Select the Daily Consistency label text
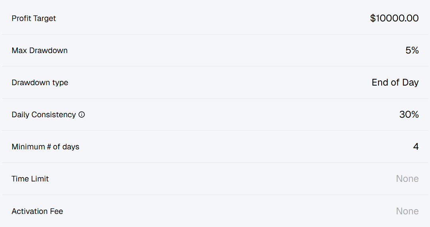The image size is (430, 227). tap(44, 114)
